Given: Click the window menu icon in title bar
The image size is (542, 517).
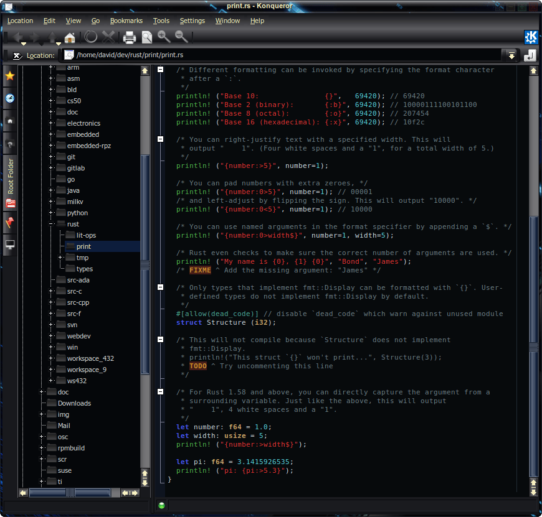Looking at the screenshot, I should pos(8,6).
